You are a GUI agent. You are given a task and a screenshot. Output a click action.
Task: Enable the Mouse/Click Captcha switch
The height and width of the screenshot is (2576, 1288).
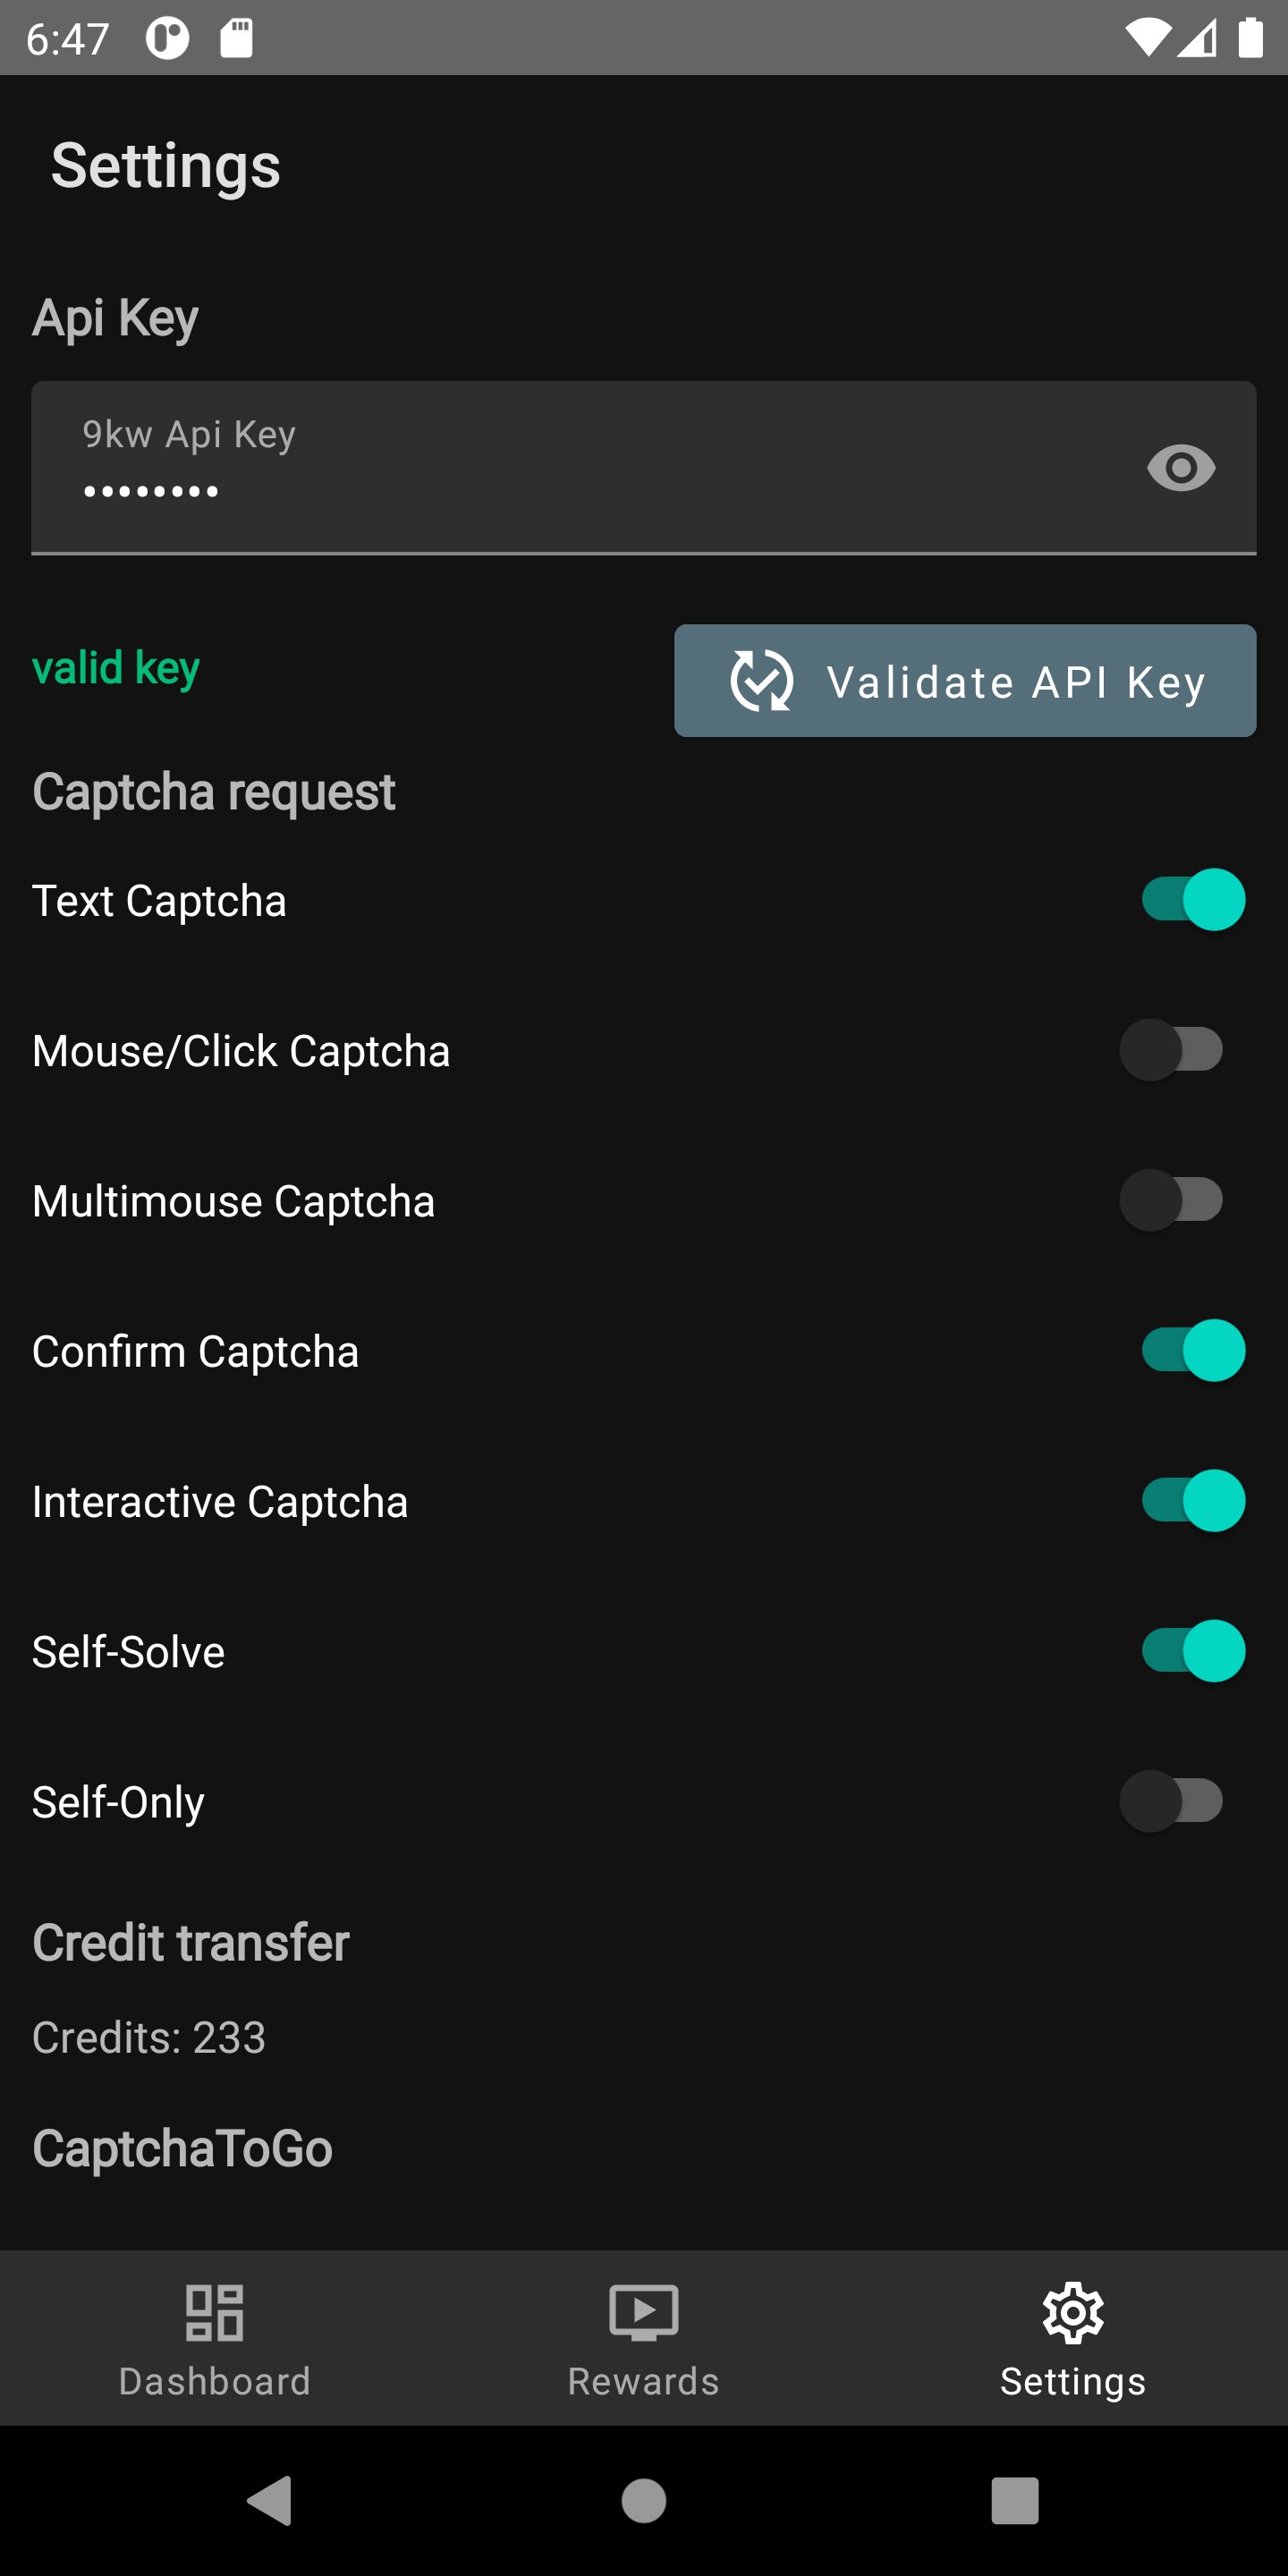click(1171, 1050)
